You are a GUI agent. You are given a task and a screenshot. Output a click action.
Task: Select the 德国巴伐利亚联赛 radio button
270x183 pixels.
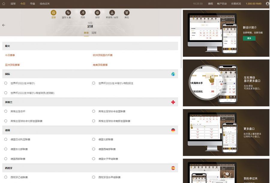[x=5, y=139]
